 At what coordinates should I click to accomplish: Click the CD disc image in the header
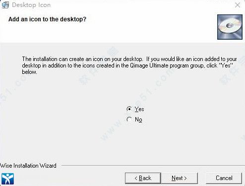tap(230, 27)
